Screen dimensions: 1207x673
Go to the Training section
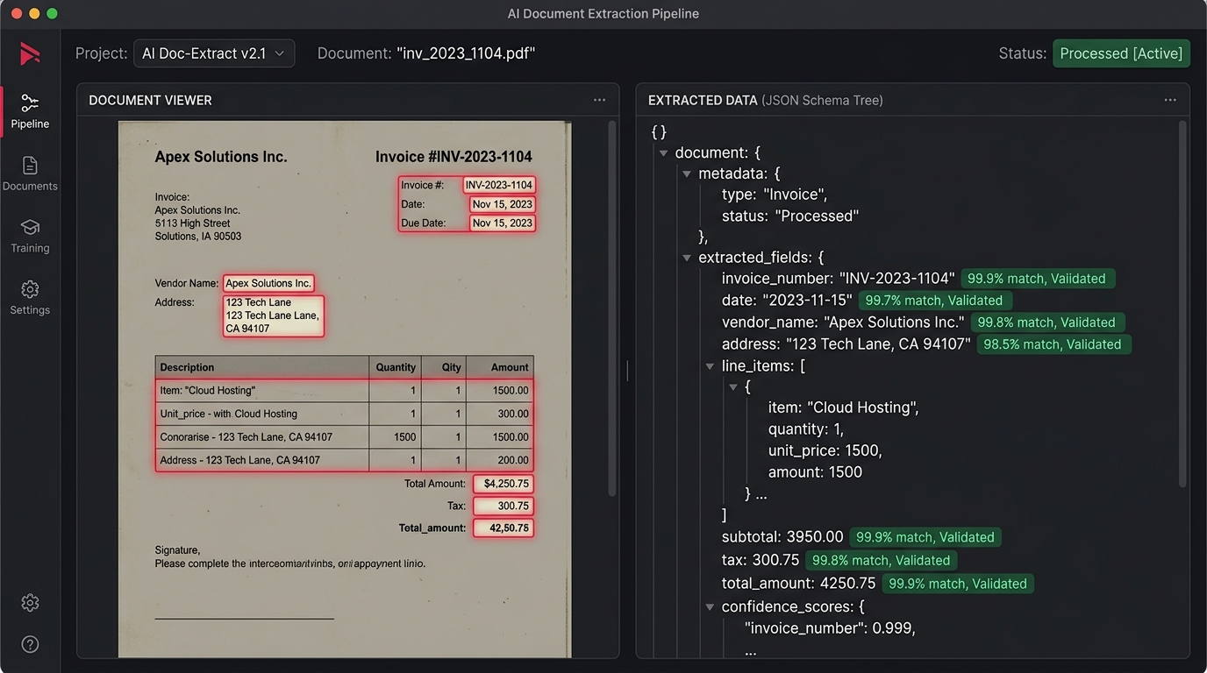[x=30, y=236]
